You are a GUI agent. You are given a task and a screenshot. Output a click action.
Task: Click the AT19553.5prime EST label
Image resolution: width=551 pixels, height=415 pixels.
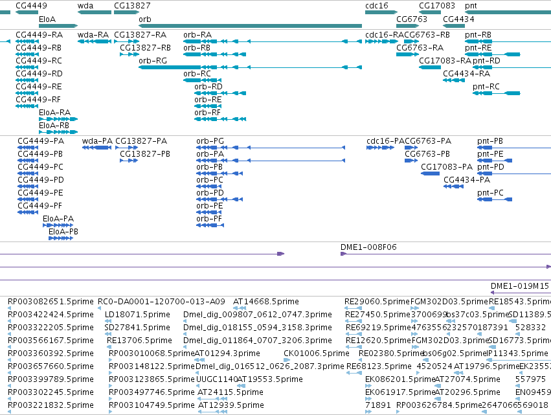point(270,379)
